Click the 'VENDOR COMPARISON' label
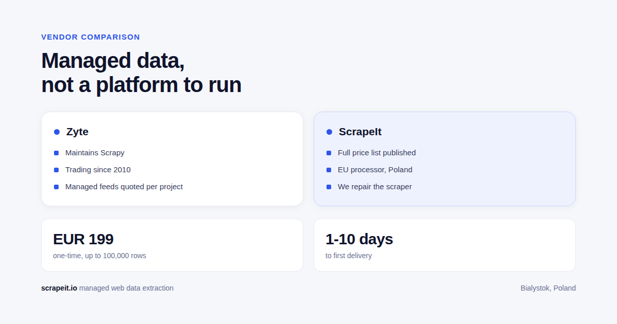This screenshot has width=617, height=324. pos(90,37)
